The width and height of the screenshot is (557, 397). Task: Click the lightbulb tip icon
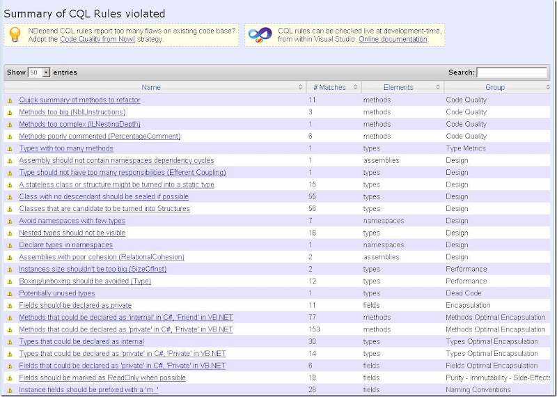pyautogui.click(x=15, y=34)
